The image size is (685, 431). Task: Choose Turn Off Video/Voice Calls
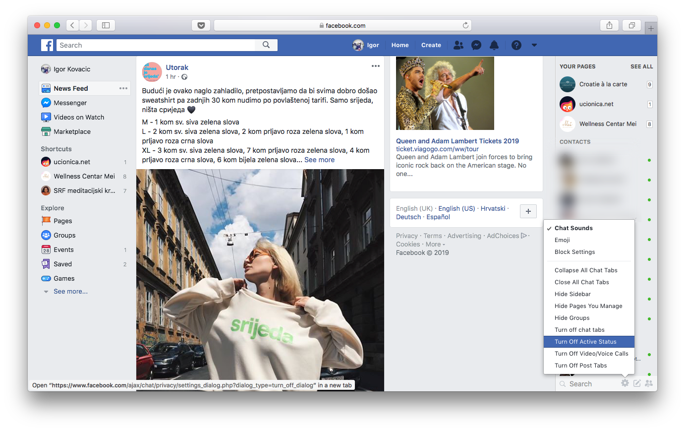click(x=591, y=354)
